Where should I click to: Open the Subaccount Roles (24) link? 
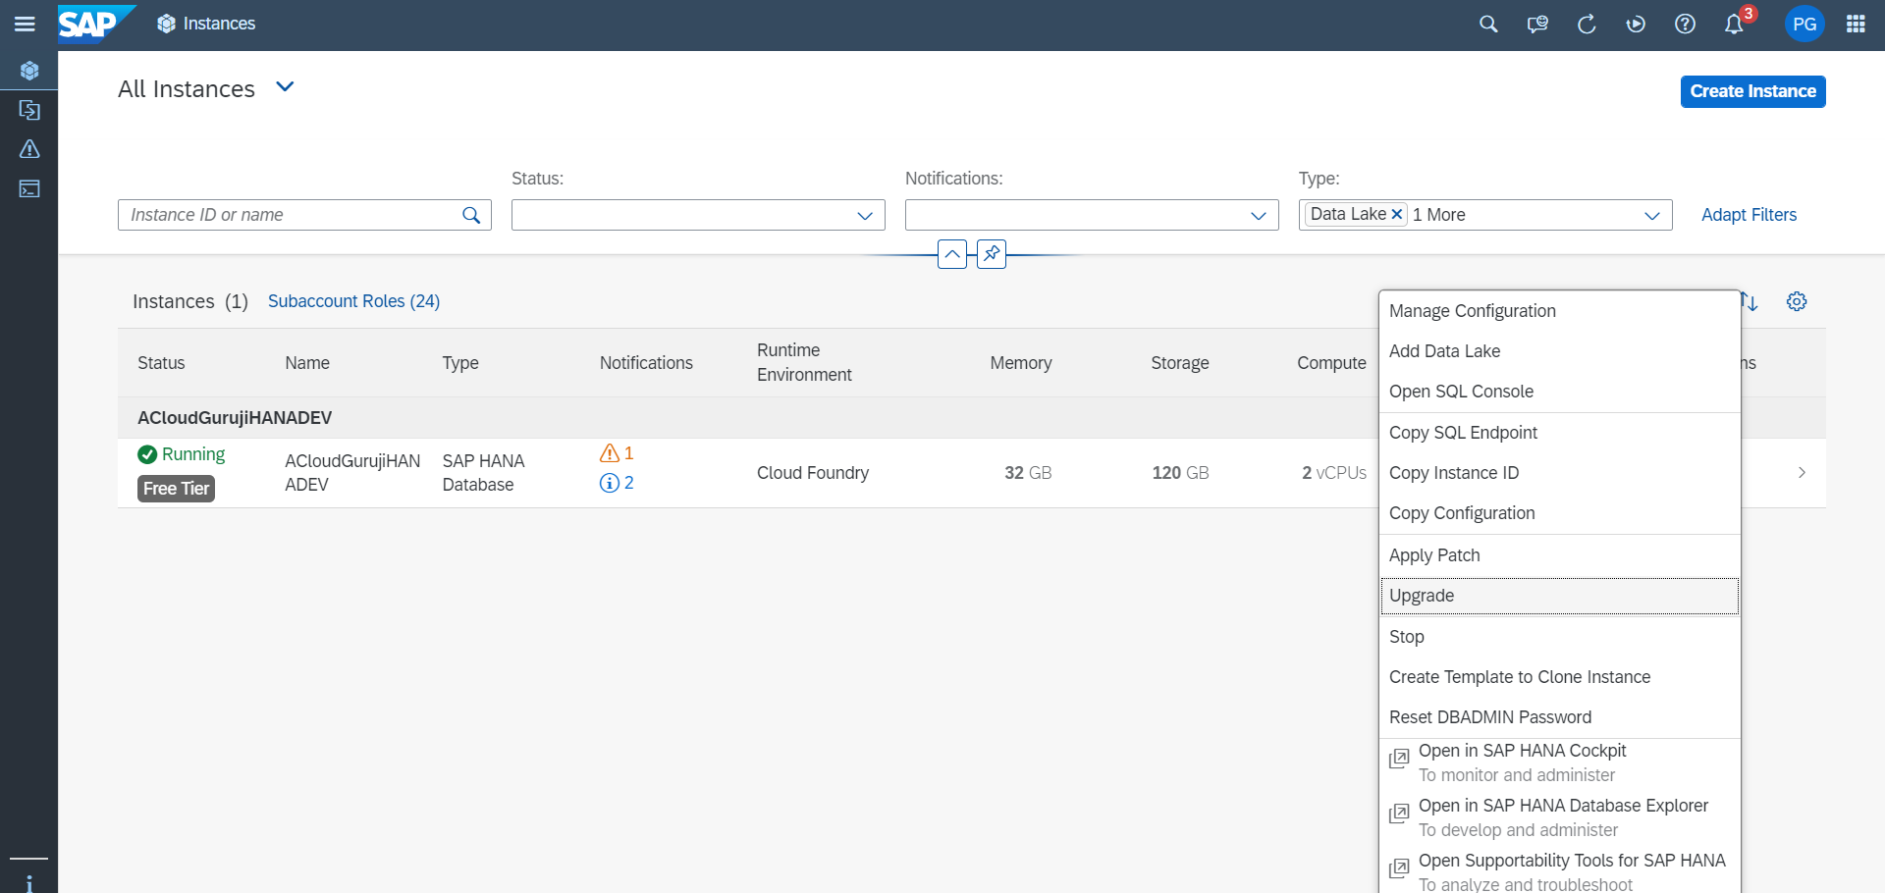click(353, 301)
